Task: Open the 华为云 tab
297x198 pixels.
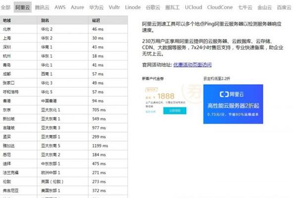Action: (x=97, y=7)
